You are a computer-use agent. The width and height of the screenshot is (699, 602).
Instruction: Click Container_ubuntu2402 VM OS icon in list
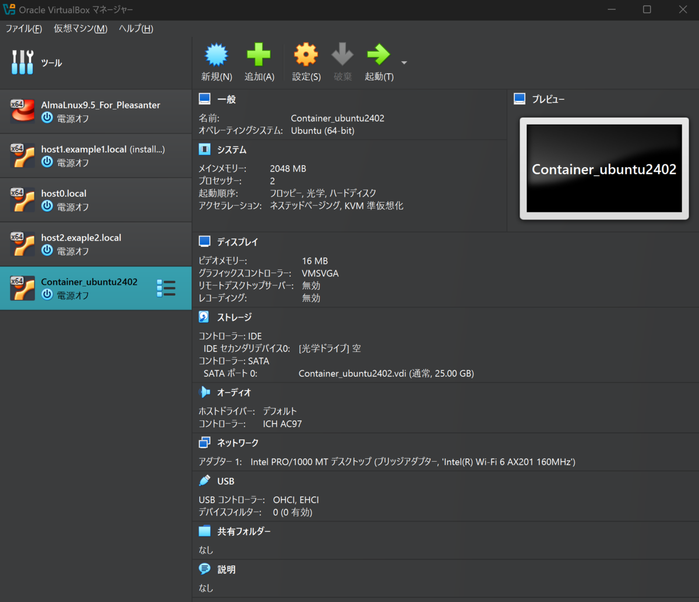pos(22,288)
